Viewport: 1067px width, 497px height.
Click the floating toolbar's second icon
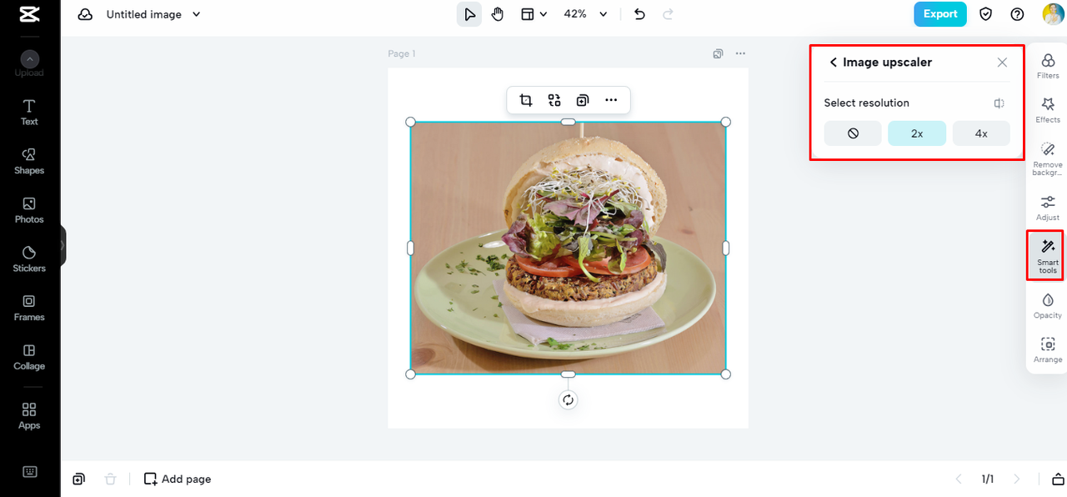coord(554,100)
